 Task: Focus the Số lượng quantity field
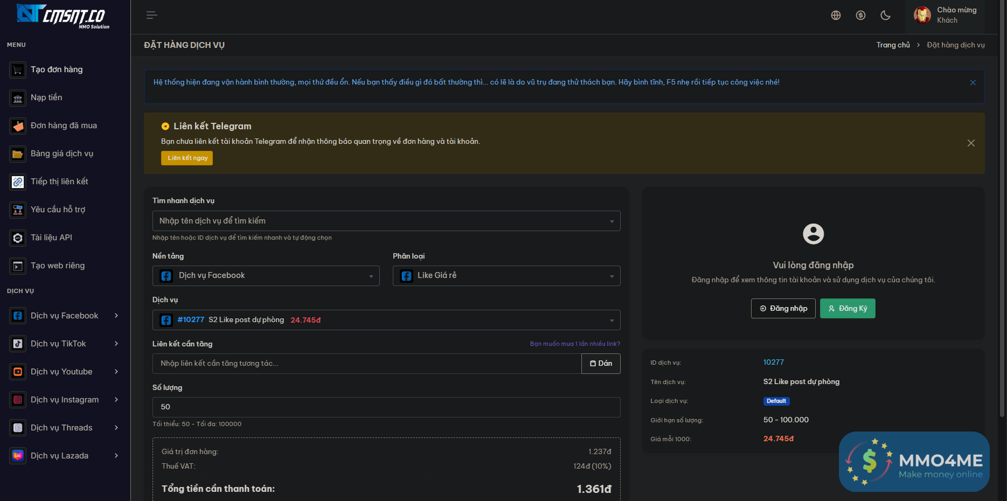(386, 407)
